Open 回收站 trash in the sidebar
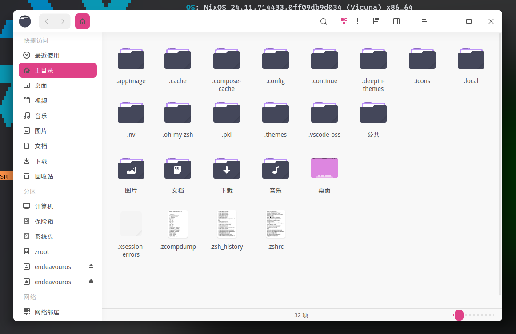This screenshot has width=516, height=334. coord(58,176)
